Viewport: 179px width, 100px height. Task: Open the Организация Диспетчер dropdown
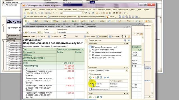(x=88, y=32)
